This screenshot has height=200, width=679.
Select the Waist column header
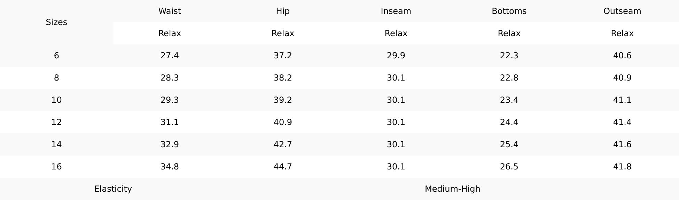[170, 11]
